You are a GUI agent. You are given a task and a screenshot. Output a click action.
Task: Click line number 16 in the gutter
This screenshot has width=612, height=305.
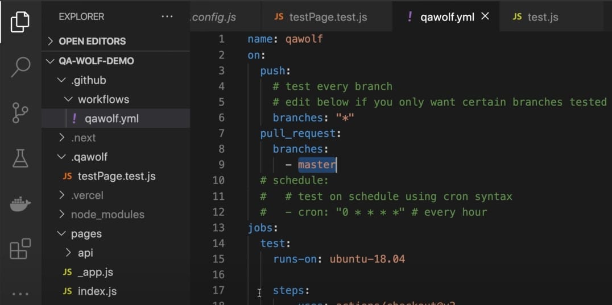pos(218,275)
